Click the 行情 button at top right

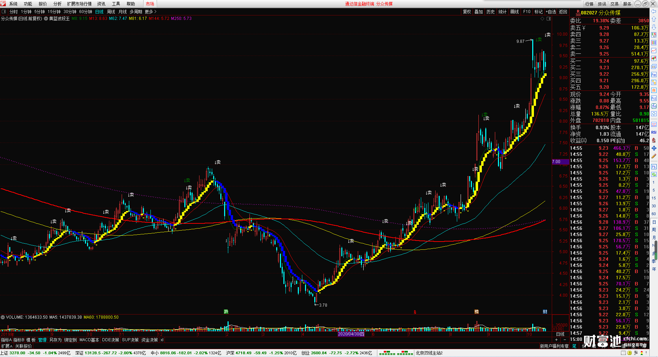point(589,4)
